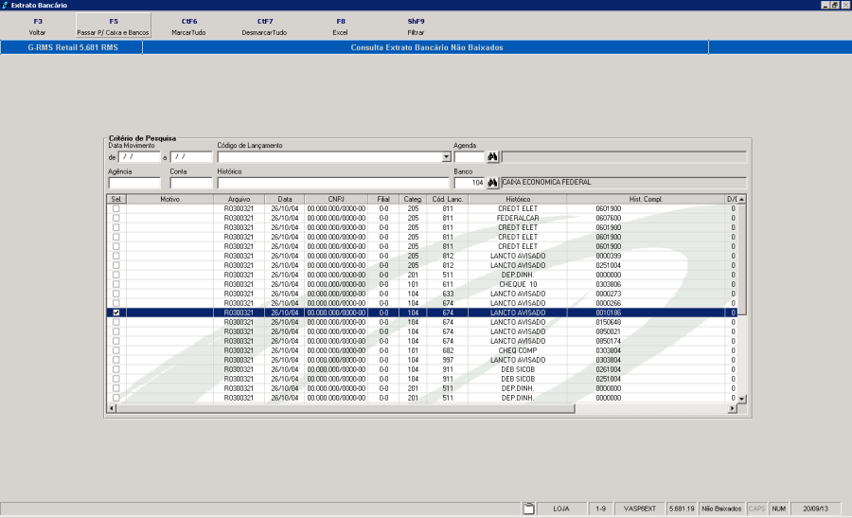Choose CtF6 MarcarTudo
Screen dimensions: 852x518
pyautogui.click(x=188, y=27)
